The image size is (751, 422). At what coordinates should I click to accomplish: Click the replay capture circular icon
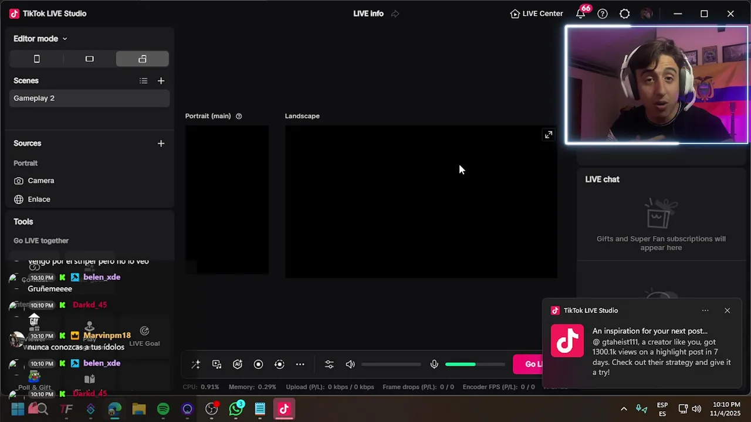279,365
